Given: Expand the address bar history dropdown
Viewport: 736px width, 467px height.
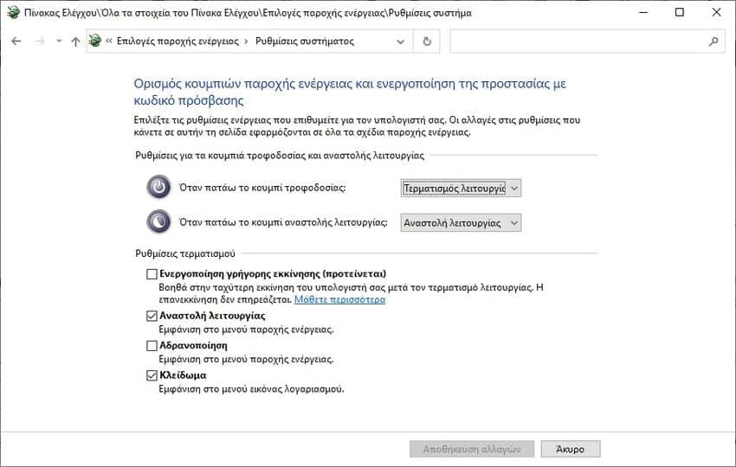Looking at the screenshot, I should click(x=400, y=42).
